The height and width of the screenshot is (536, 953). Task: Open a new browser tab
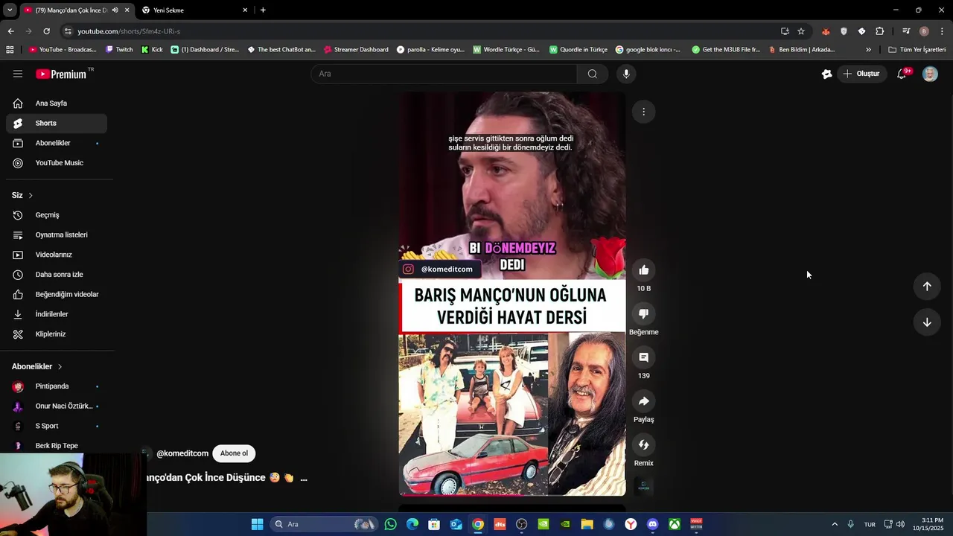point(263,10)
